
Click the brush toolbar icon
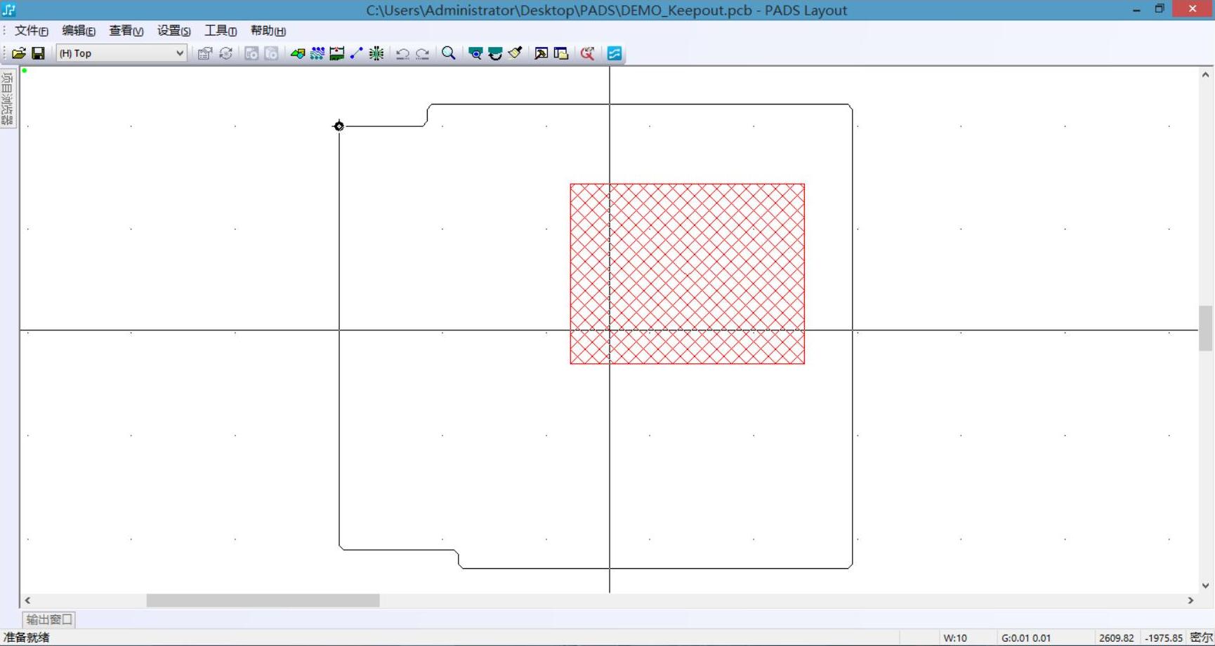515,53
